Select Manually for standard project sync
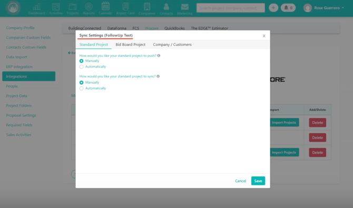The height and width of the screenshot is (208, 353). 82,83
